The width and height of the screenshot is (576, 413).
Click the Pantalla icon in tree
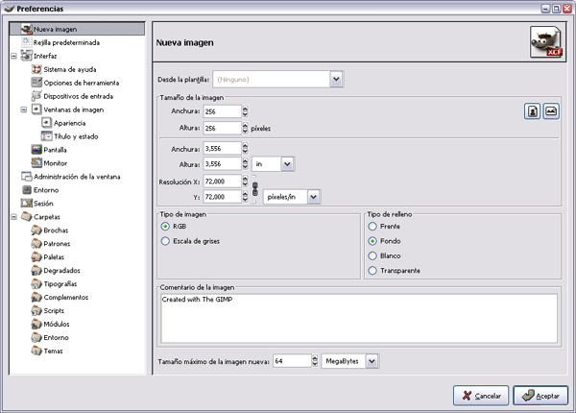[x=36, y=150]
